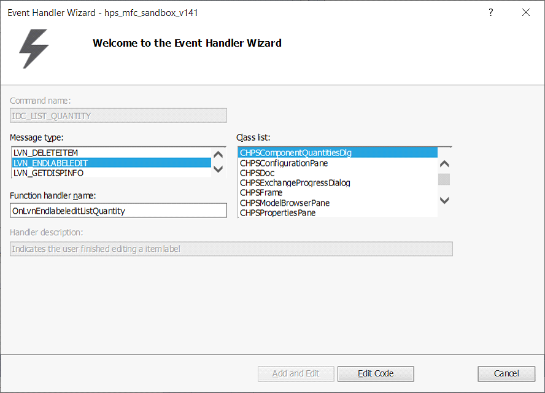Select CHPSPropertiesPane in class list
This screenshot has width=545, height=393.
coord(338,212)
